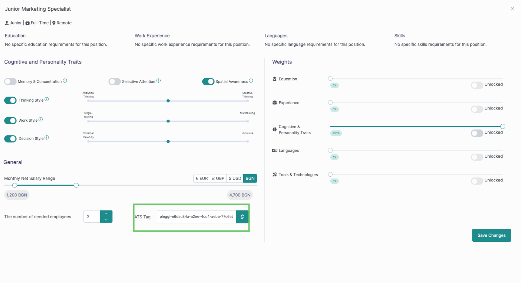This screenshot has height=283, width=521.
Task: Enable the Memory & Concentration toggle
Action: 10,82
